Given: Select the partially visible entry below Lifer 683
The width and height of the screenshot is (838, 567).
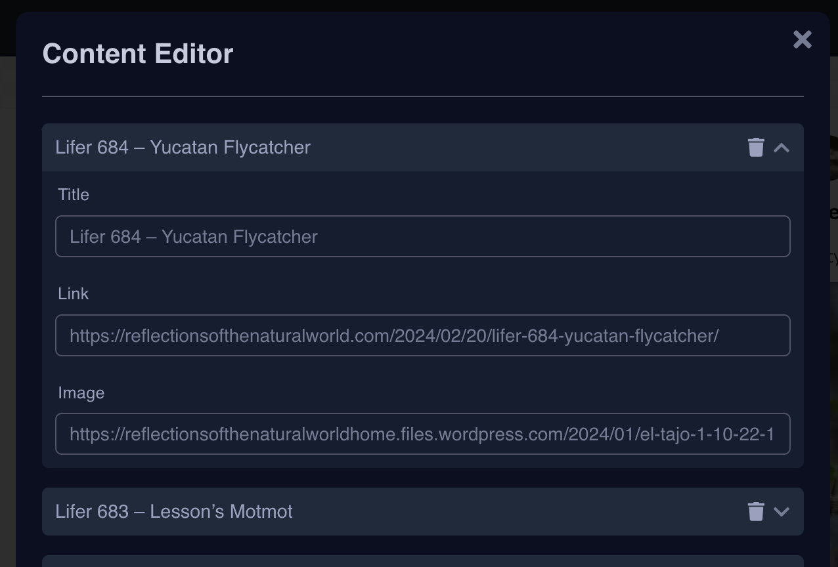Looking at the screenshot, I should 422,561.
